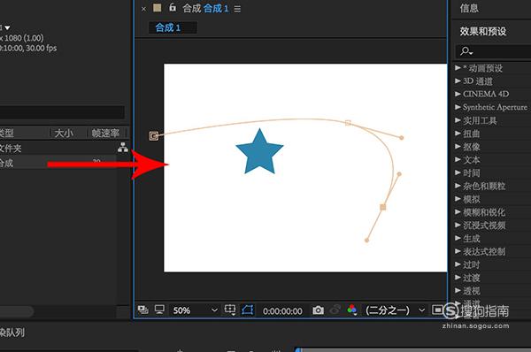Click the always preview this view icon

click(142, 310)
